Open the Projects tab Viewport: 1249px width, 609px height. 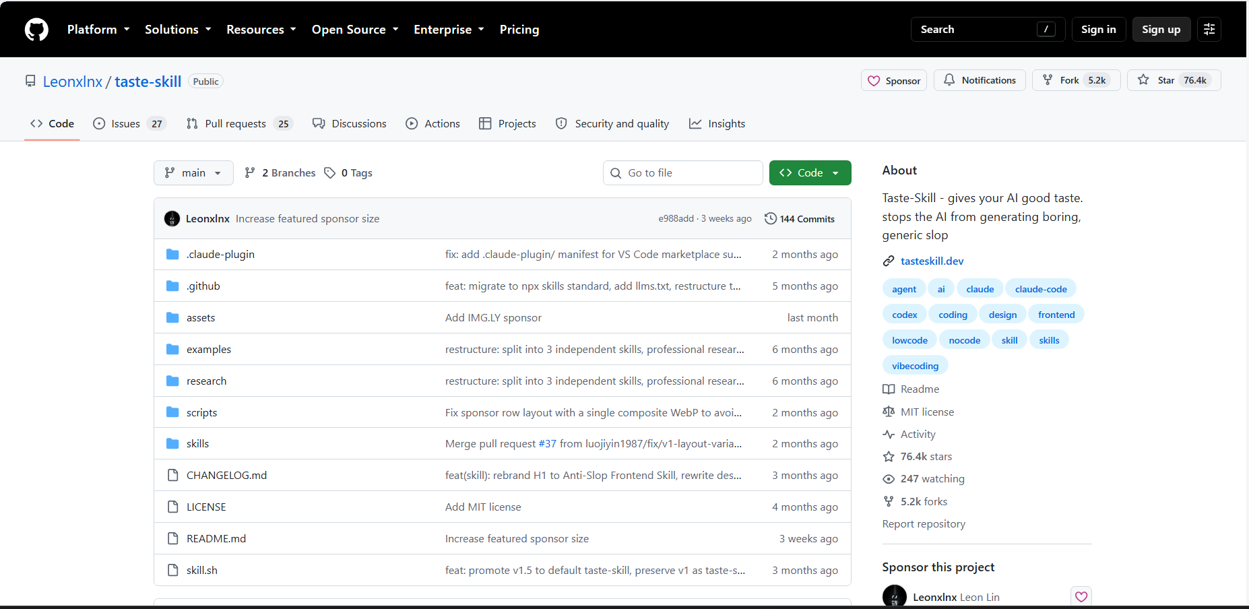(507, 123)
